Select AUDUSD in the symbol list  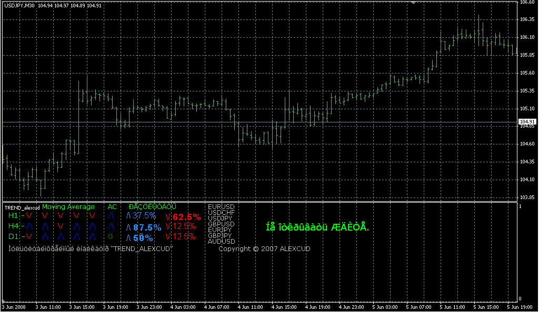click(222, 242)
